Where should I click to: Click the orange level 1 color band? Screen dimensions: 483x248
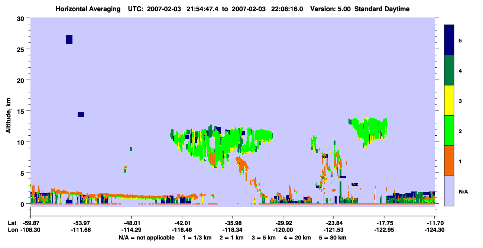[449, 161]
